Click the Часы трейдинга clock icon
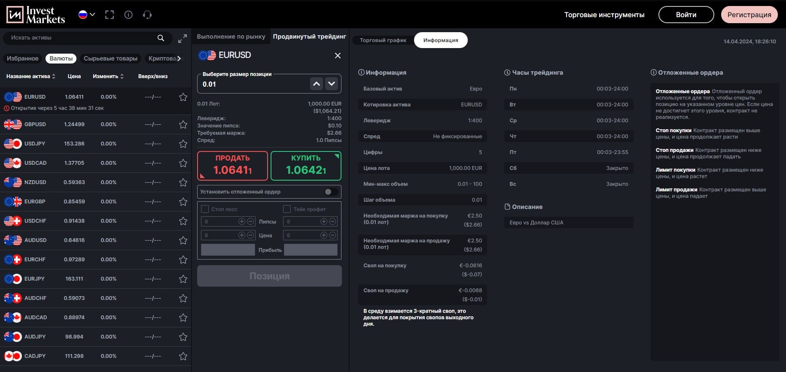The height and width of the screenshot is (372, 786). pos(507,73)
